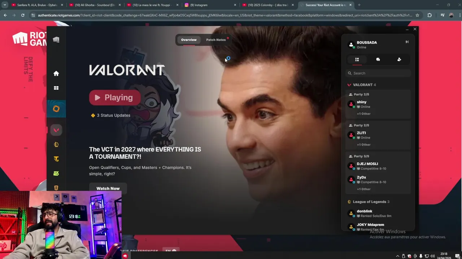This screenshot has width=462, height=259.
Task: Select the Teamfight Tactics sidebar icon
Action: pos(56,159)
